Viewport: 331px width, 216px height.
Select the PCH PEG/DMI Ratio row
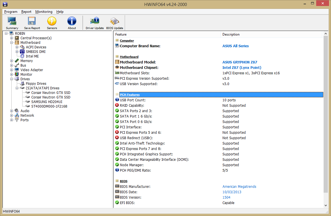pyautogui.click(x=219, y=170)
